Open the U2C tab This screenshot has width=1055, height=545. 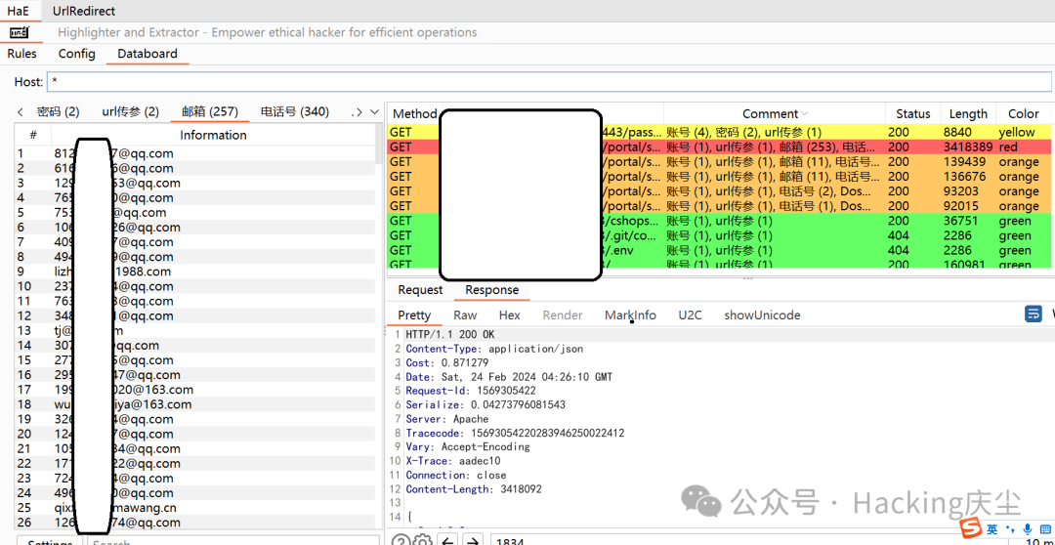pyautogui.click(x=691, y=314)
